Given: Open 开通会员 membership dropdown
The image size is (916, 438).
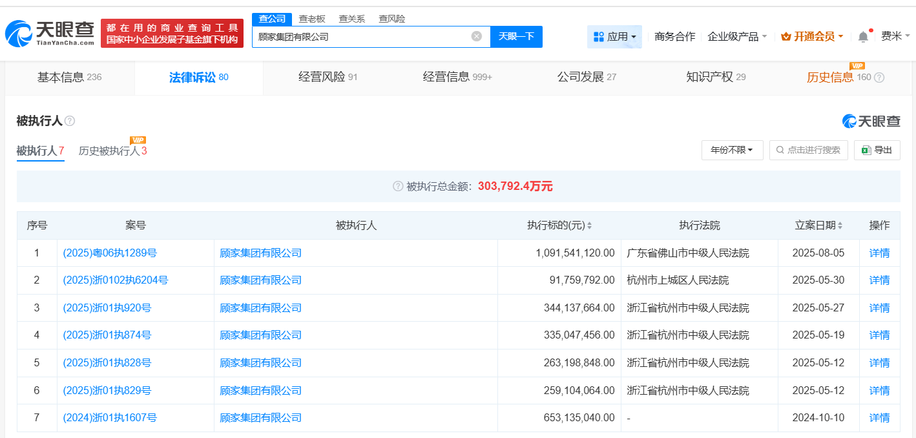Looking at the screenshot, I should (812, 37).
